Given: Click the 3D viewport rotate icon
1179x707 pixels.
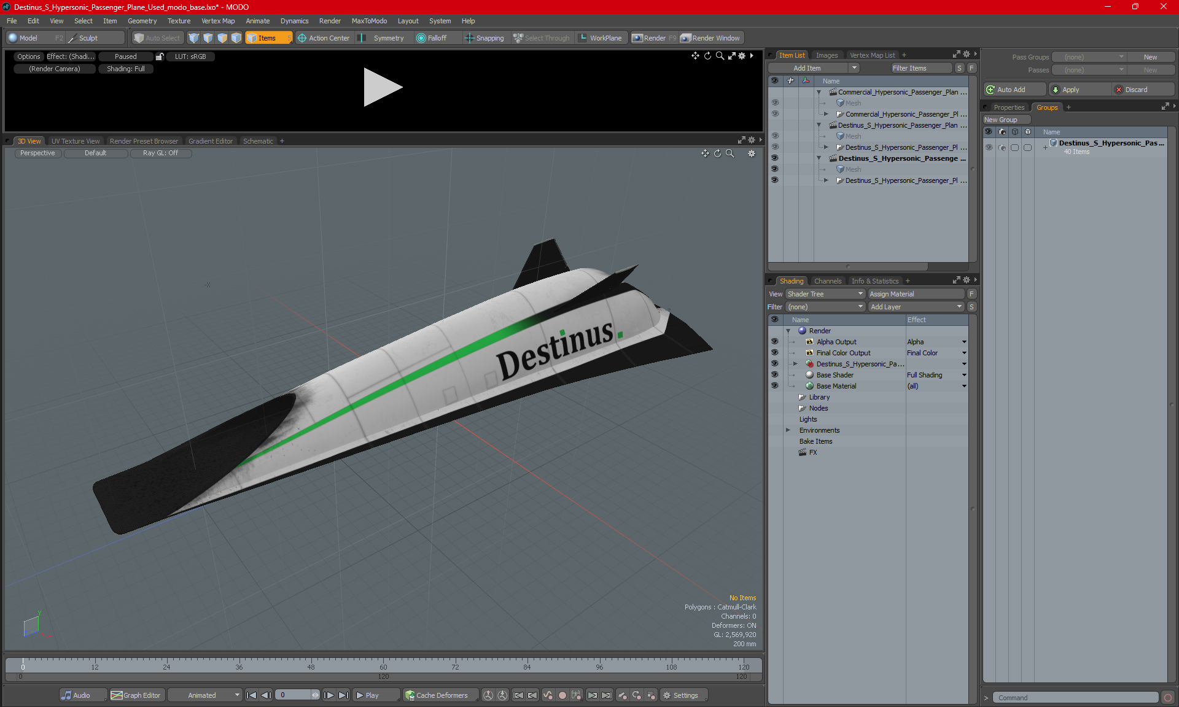Looking at the screenshot, I should click(x=717, y=153).
